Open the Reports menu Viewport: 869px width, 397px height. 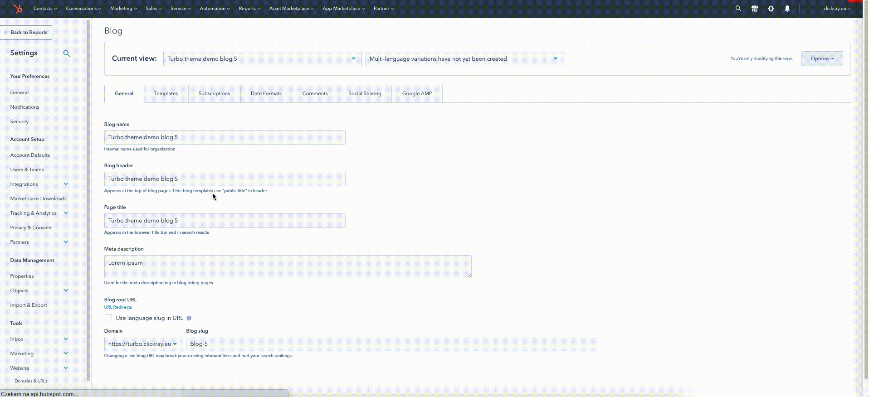249,8
